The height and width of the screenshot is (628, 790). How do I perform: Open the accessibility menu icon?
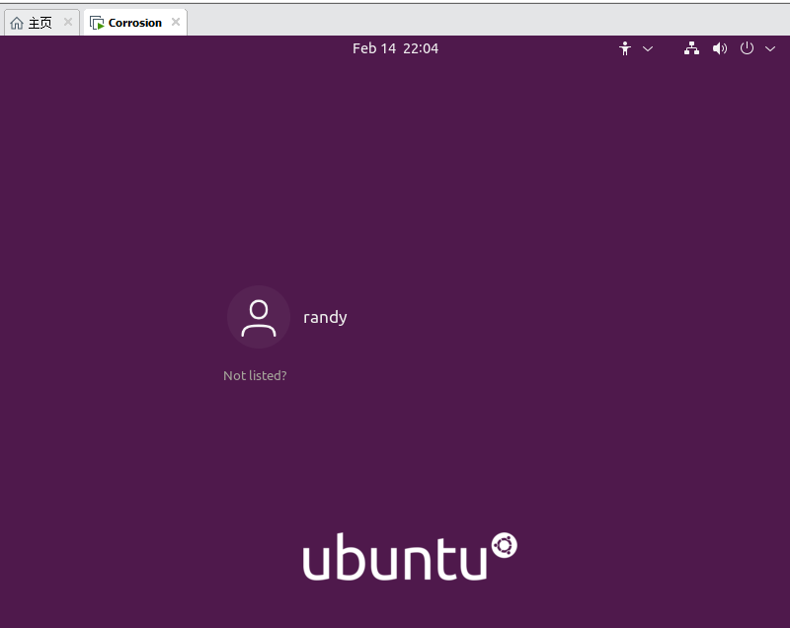pyautogui.click(x=625, y=48)
